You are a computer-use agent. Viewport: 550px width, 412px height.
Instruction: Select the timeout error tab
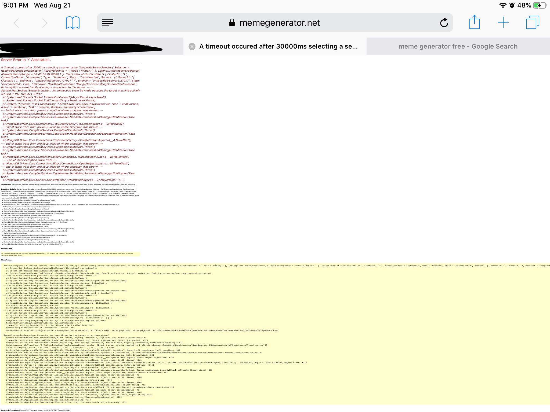(x=278, y=46)
